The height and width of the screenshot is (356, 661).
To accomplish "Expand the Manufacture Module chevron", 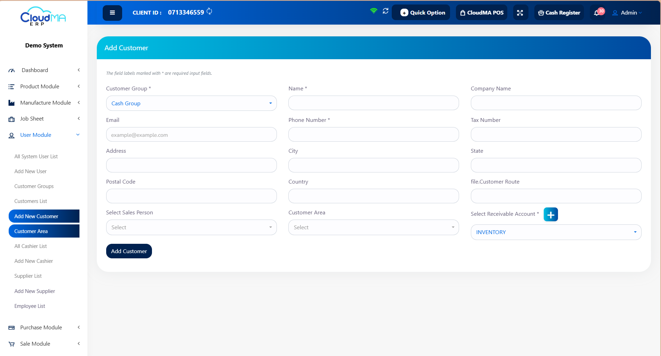I will point(79,103).
